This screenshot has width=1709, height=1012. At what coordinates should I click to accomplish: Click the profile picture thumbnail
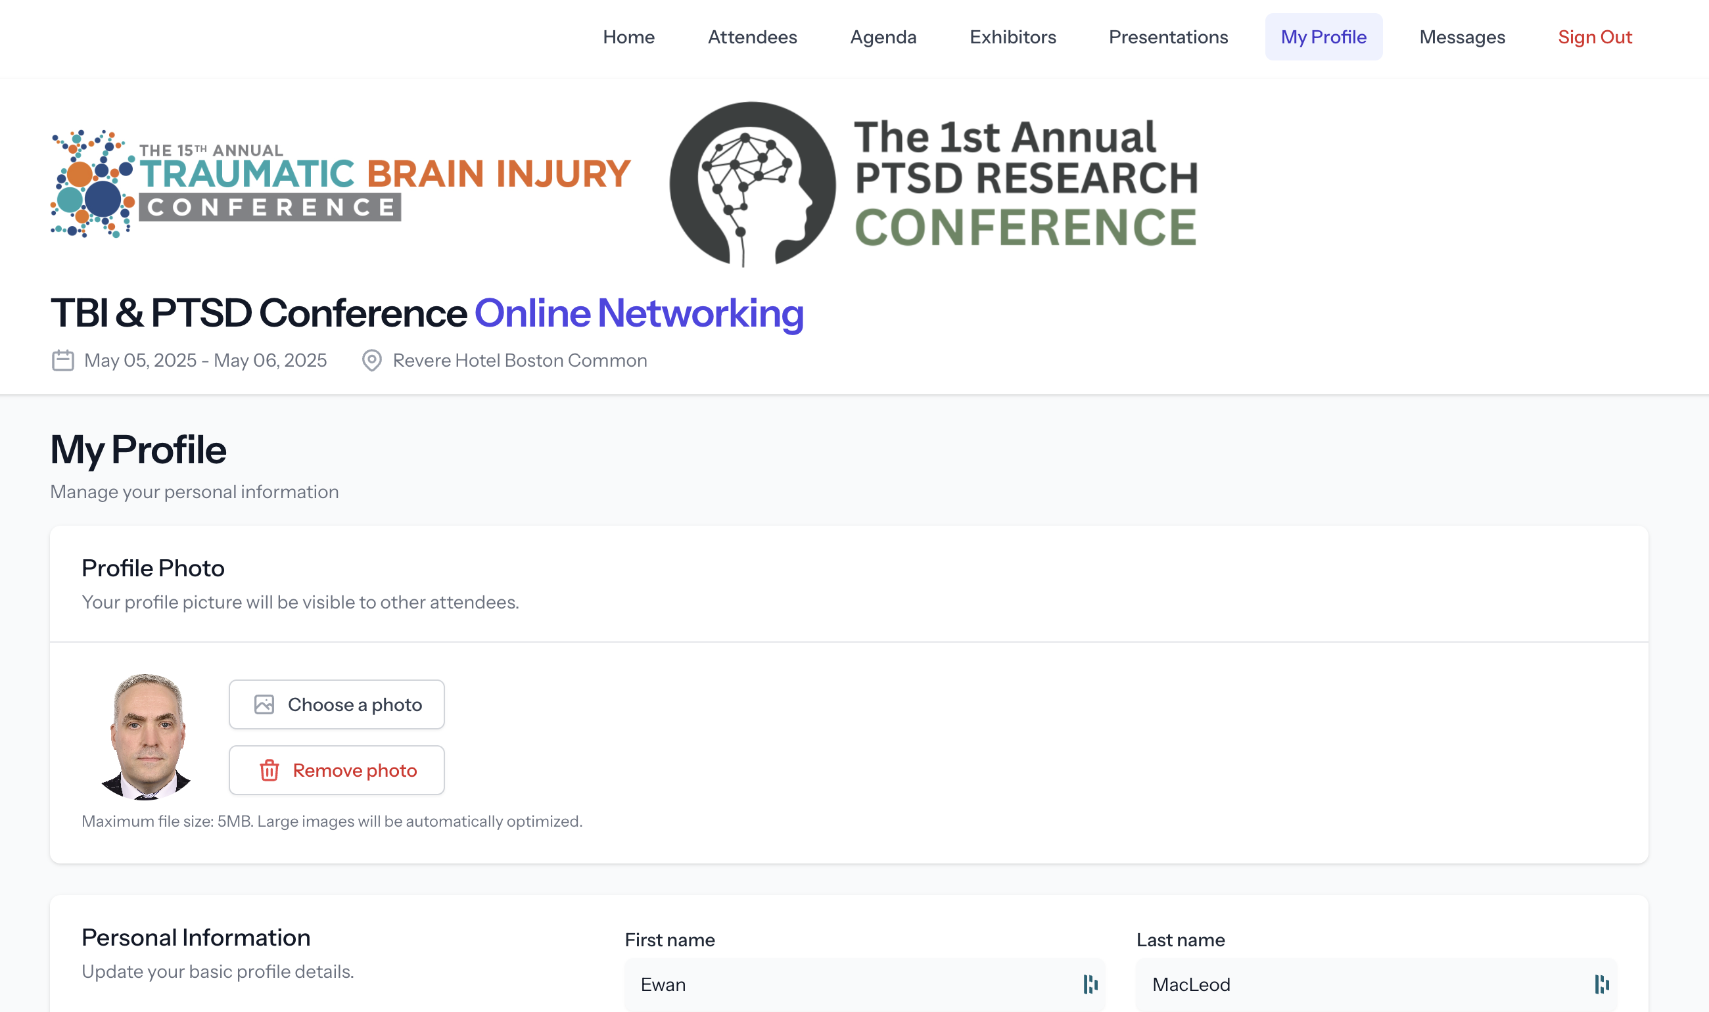pos(146,737)
